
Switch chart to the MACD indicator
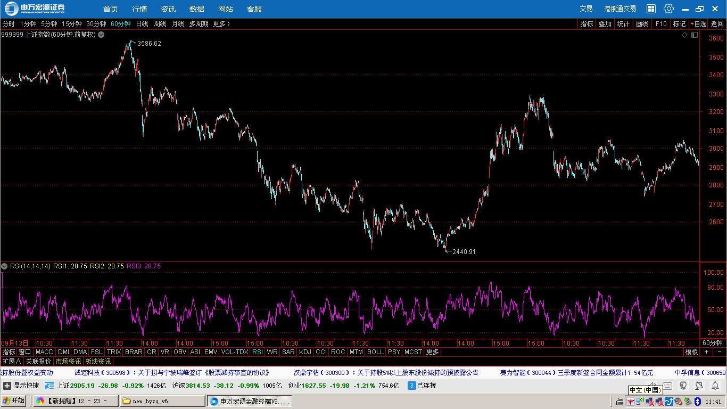pyautogui.click(x=45, y=352)
